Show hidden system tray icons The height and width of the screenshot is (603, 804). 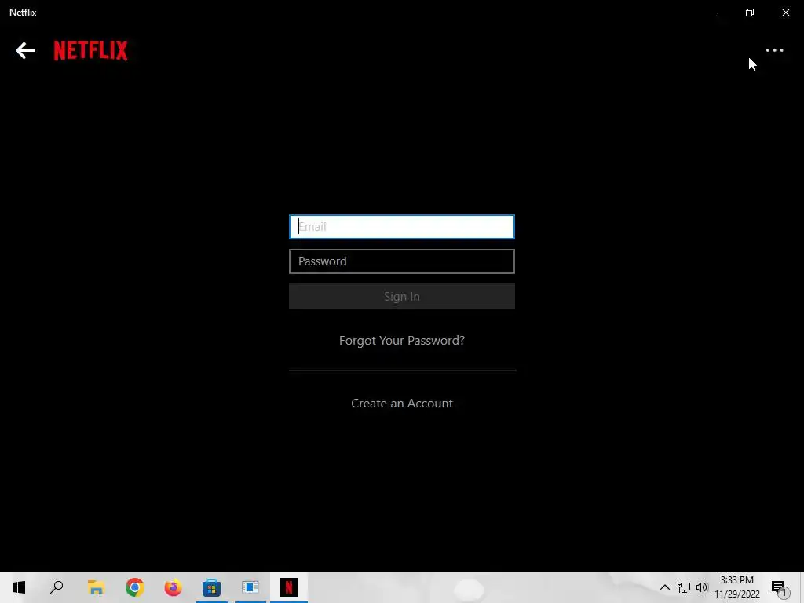pos(664,587)
